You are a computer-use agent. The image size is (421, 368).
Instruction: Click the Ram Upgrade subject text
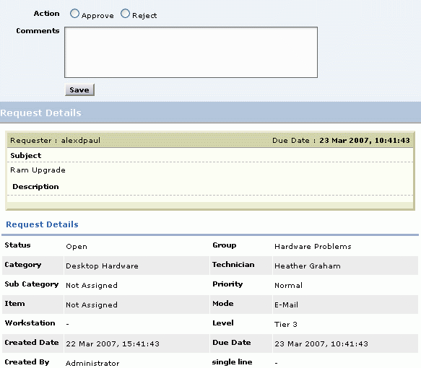(38, 170)
